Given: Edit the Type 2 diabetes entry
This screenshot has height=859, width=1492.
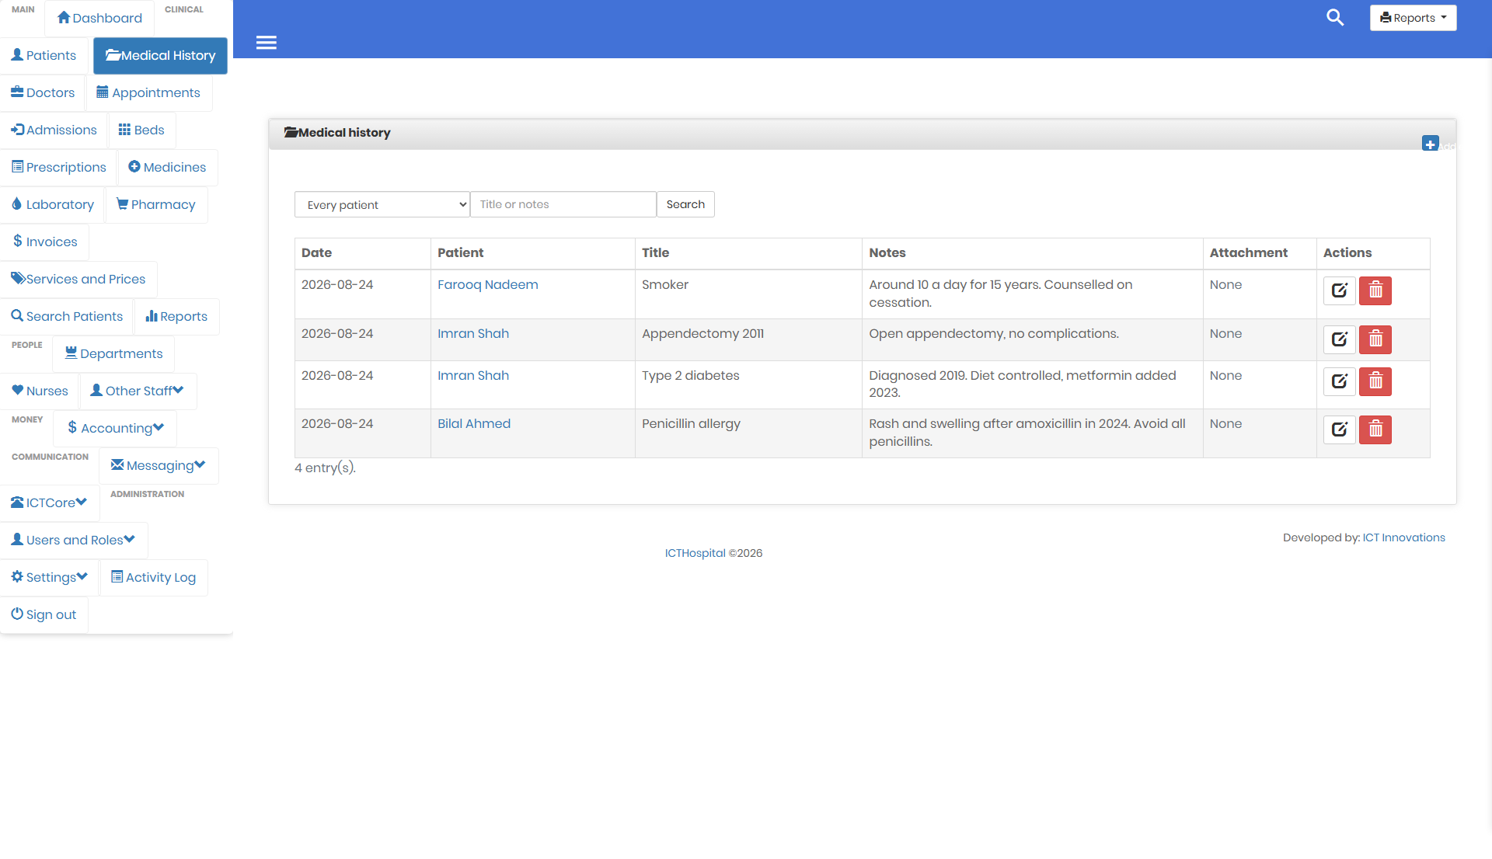Looking at the screenshot, I should click(1339, 381).
